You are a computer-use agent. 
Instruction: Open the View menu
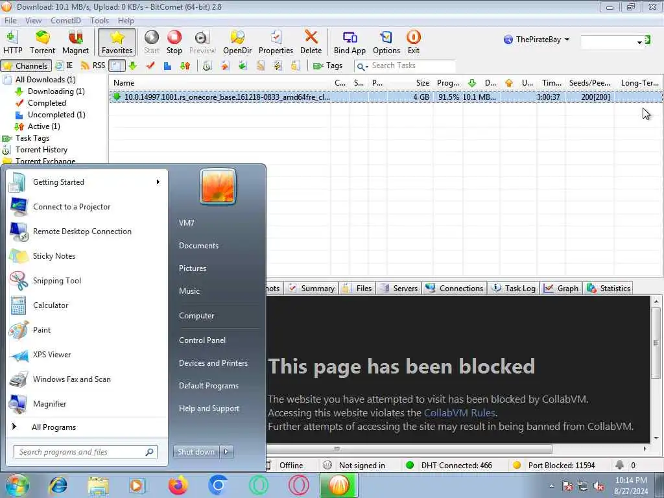point(33,20)
